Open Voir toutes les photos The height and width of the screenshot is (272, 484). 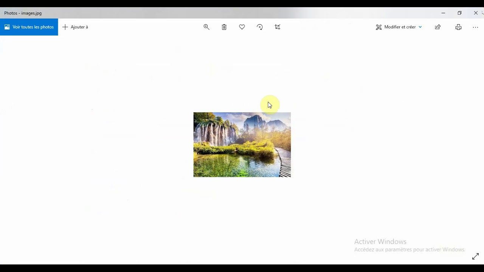click(29, 27)
